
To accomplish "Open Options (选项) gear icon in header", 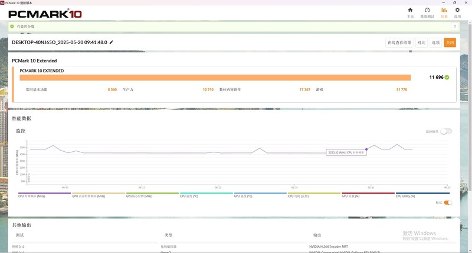I will click(457, 12).
